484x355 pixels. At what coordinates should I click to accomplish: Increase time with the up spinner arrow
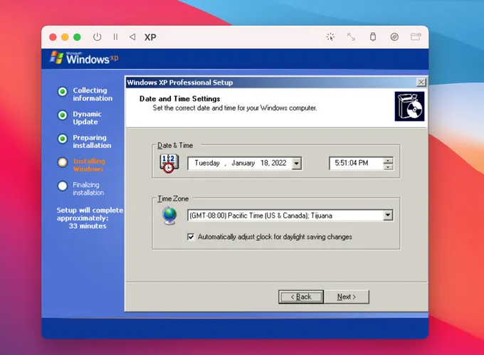388,160
